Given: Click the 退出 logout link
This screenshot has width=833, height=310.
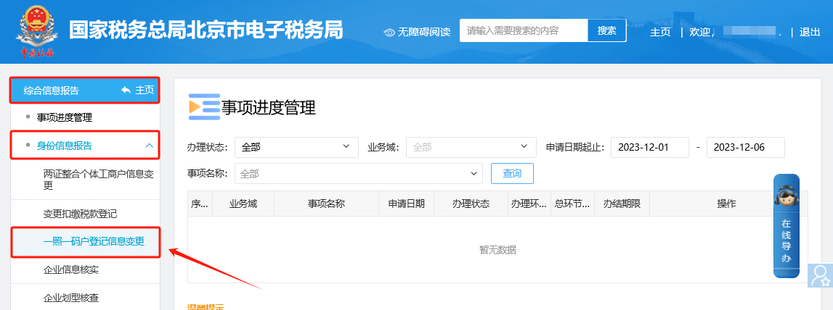Looking at the screenshot, I should 810,32.
